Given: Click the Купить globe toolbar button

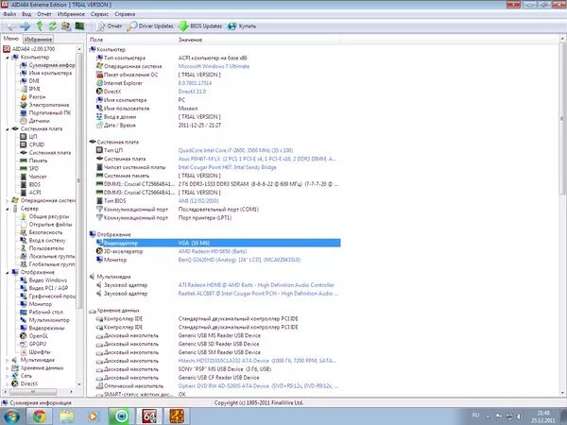Looking at the screenshot, I should click(x=242, y=26).
